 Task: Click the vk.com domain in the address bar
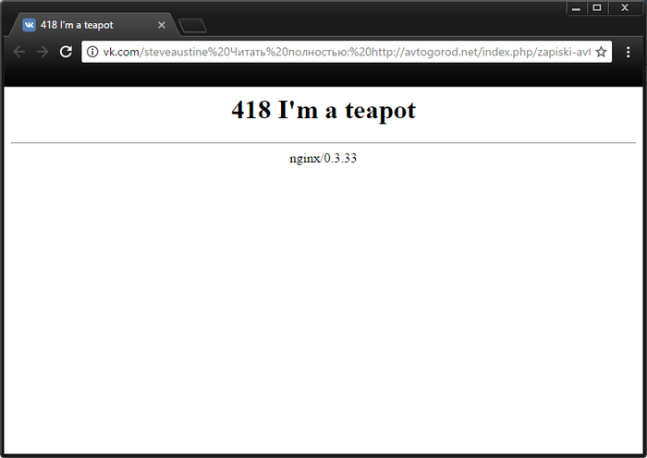click(120, 52)
